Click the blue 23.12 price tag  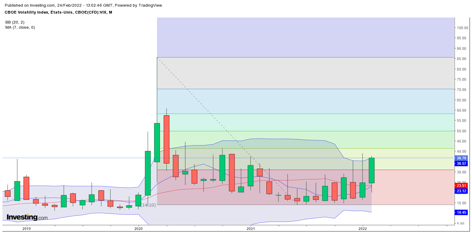[461, 191]
